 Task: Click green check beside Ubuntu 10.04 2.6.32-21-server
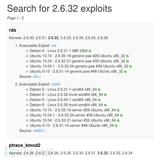coord(118,121)
